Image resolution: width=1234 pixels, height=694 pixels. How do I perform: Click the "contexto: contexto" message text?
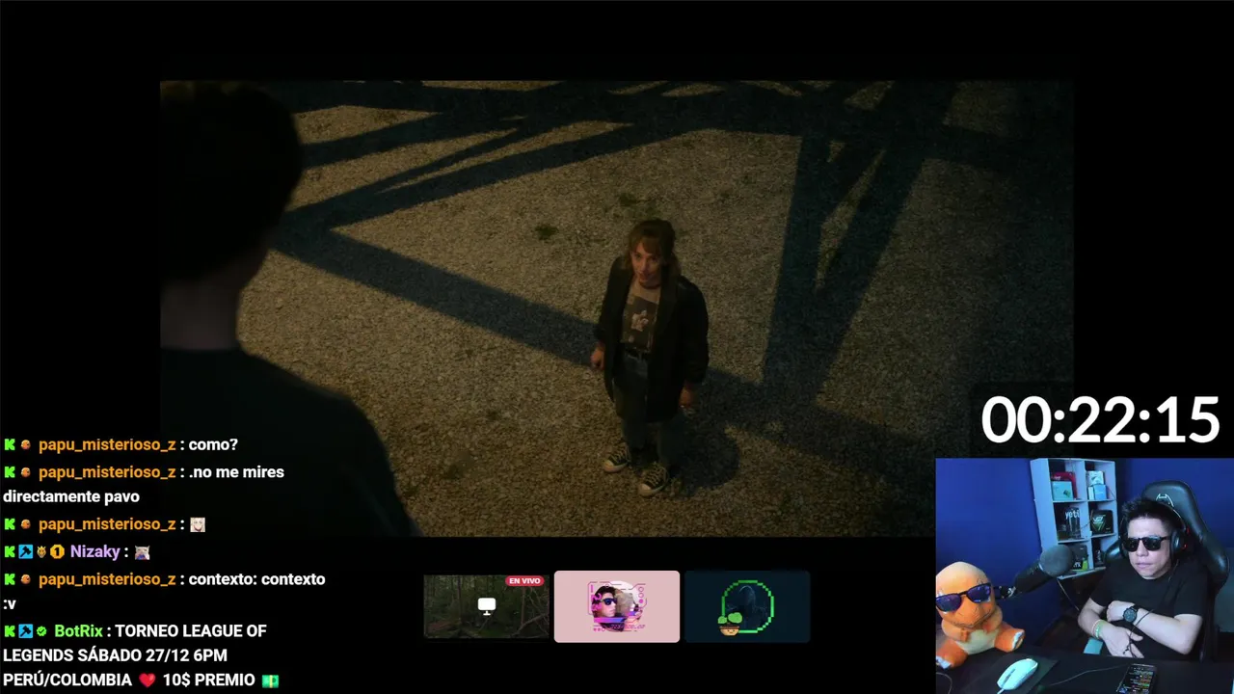coord(257,580)
